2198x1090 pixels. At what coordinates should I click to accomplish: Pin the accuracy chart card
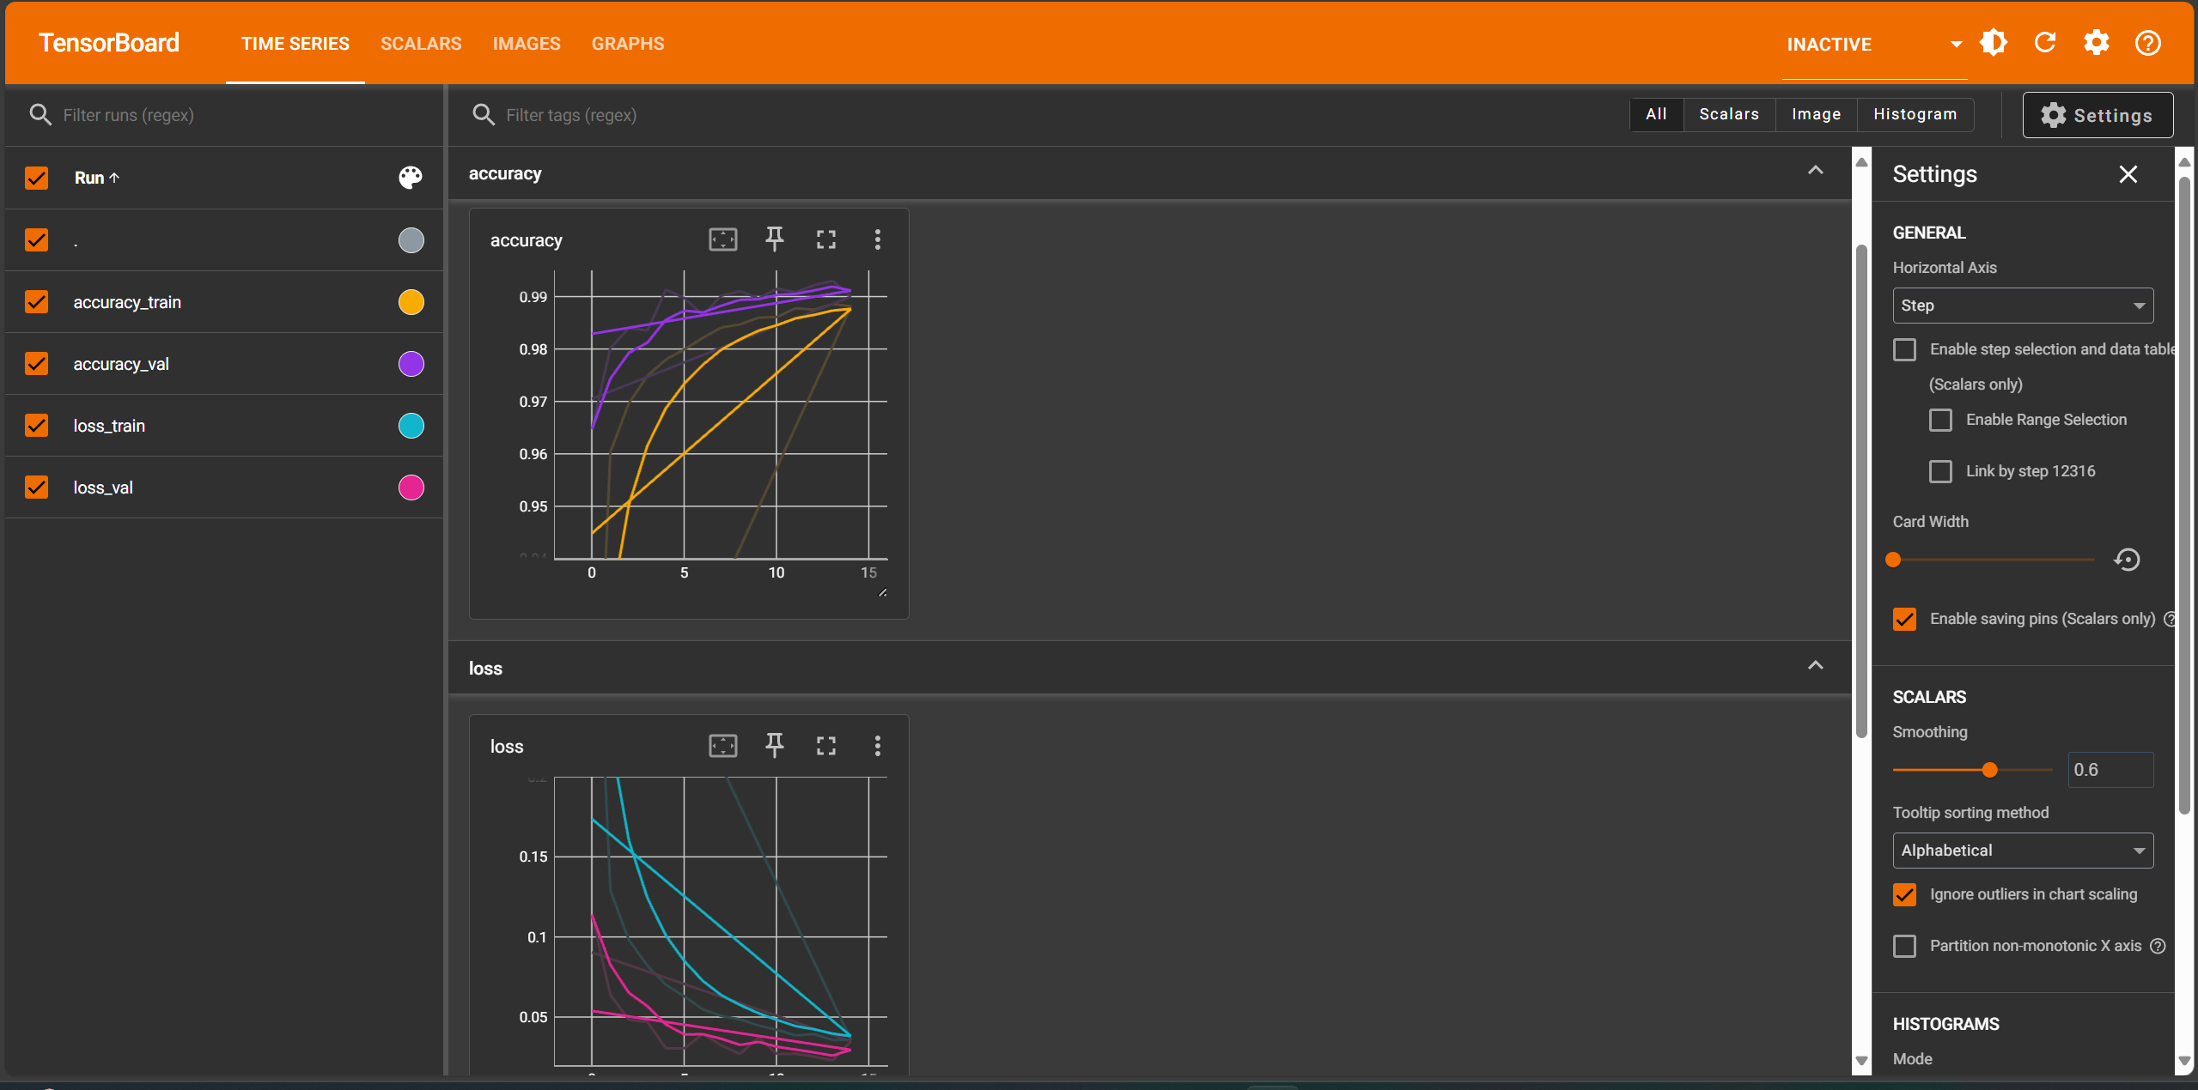(x=774, y=239)
